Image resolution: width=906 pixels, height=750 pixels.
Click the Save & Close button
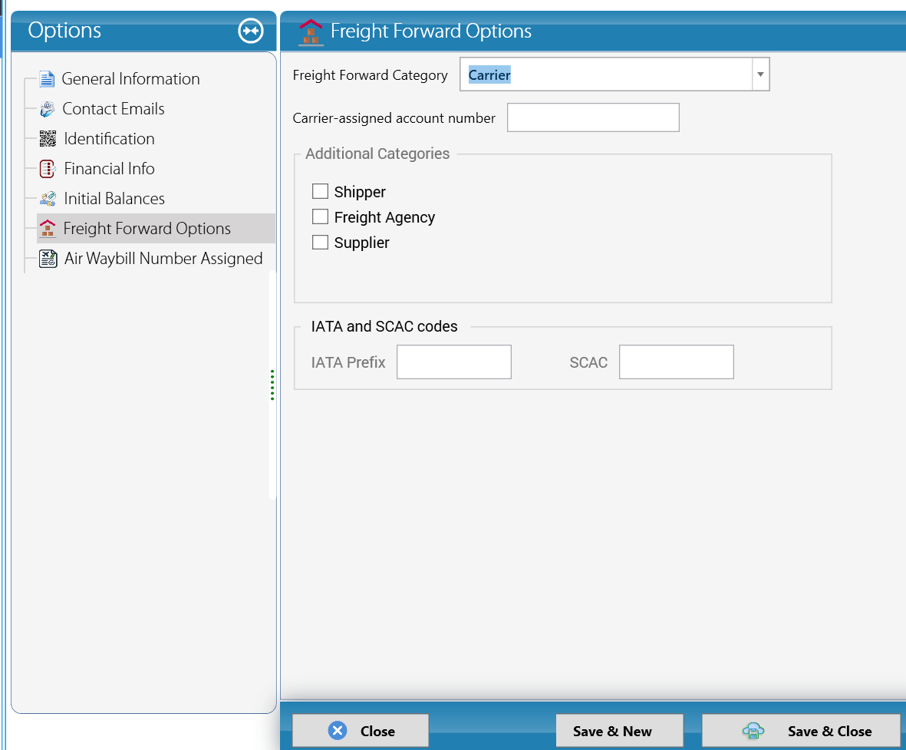point(801,731)
